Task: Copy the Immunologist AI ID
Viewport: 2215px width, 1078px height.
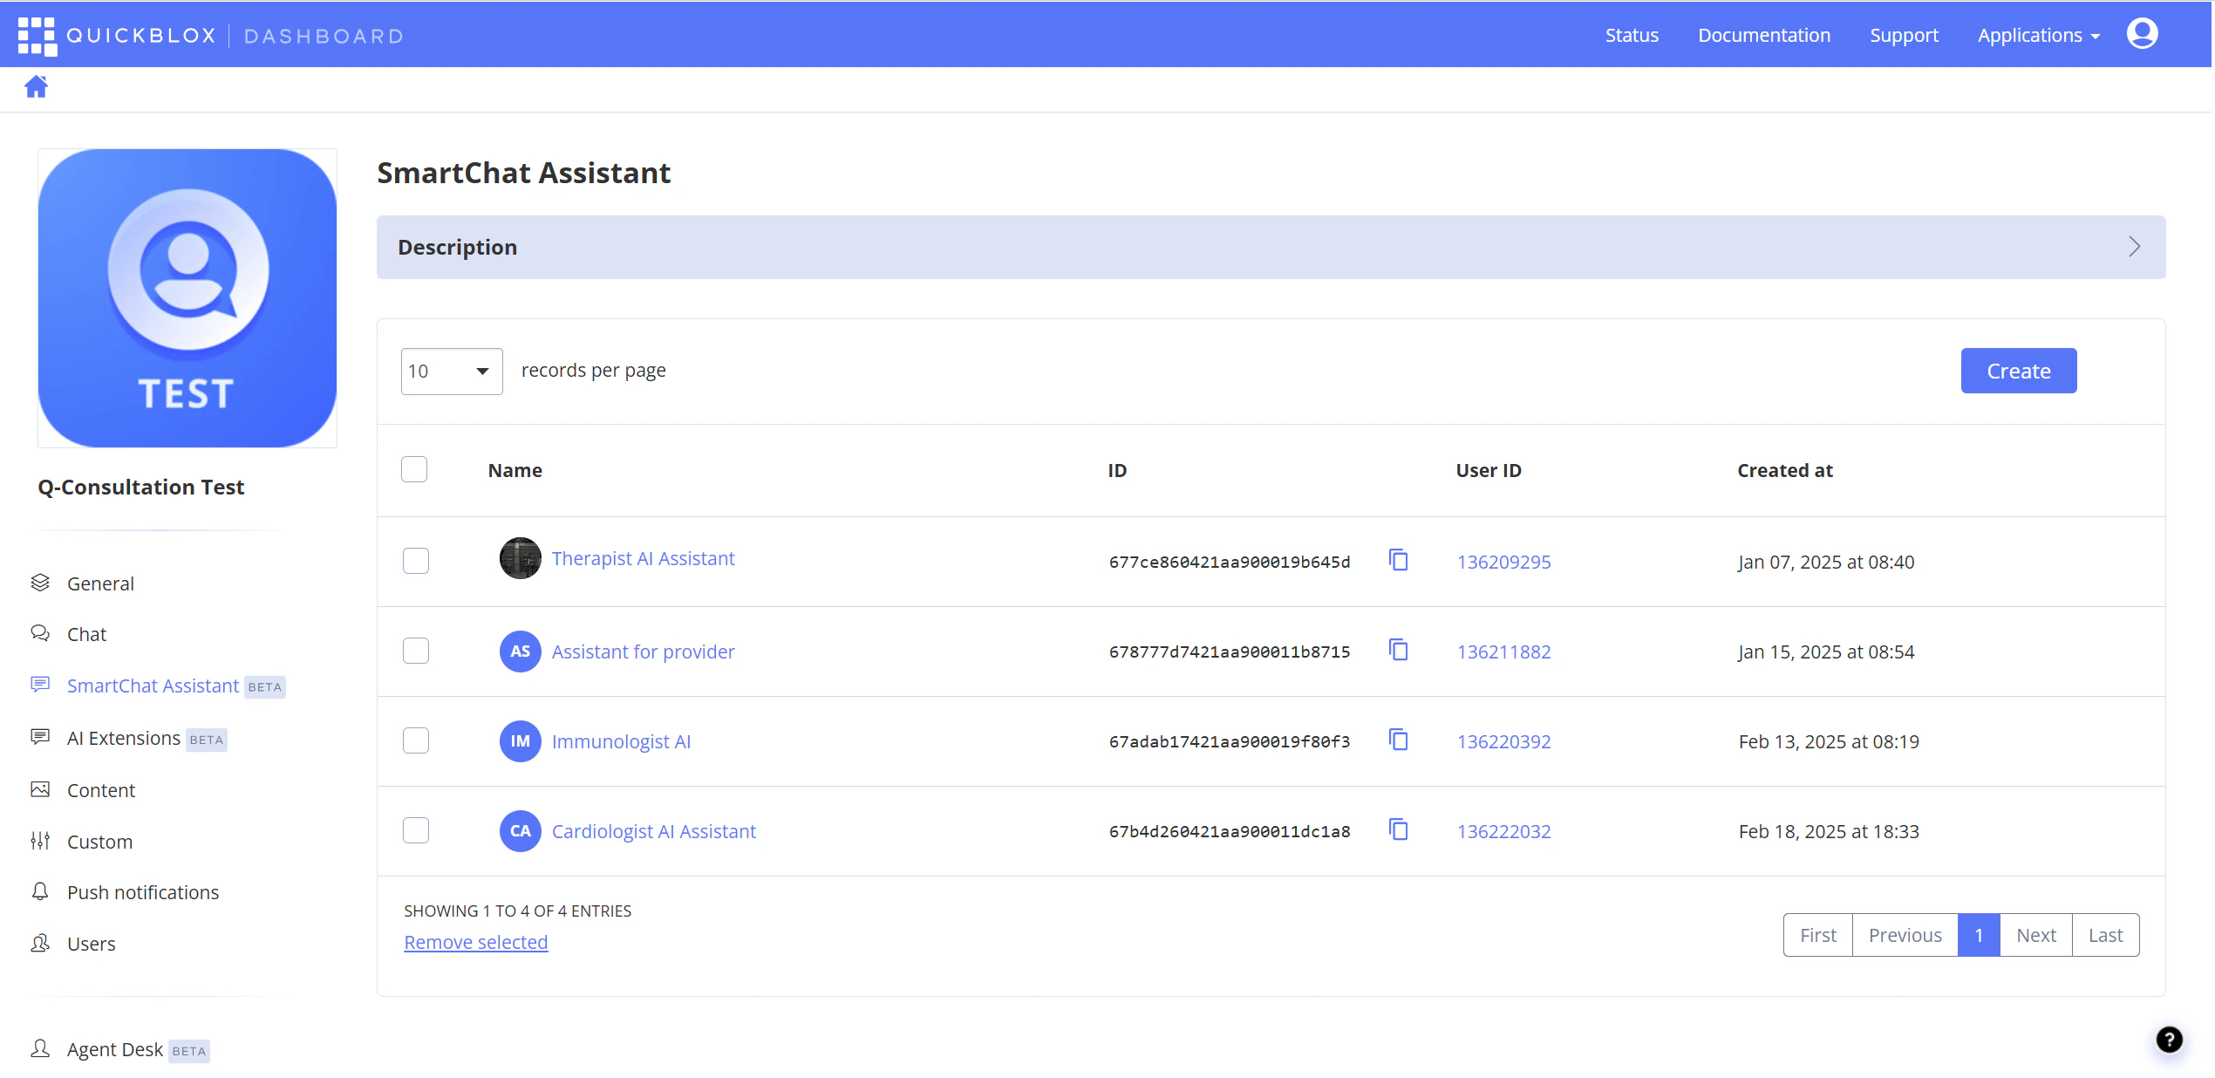Action: coord(1398,740)
